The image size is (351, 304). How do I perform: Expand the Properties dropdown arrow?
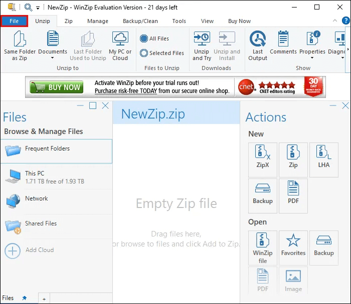[312, 58]
